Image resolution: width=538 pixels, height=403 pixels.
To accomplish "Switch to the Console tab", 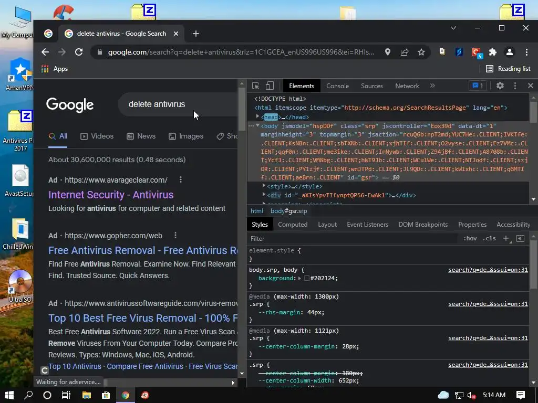I will pyautogui.click(x=338, y=86).
